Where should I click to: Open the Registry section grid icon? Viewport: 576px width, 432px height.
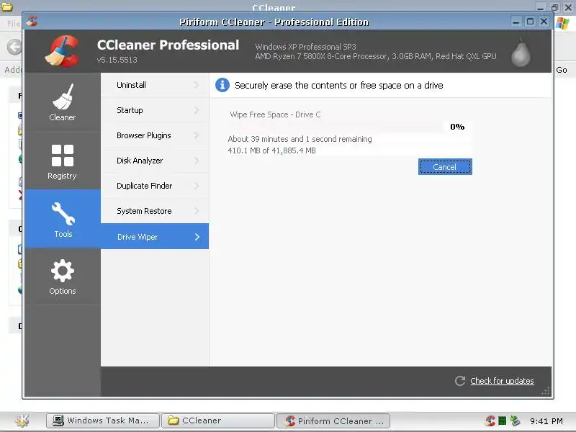pos(63,156)
